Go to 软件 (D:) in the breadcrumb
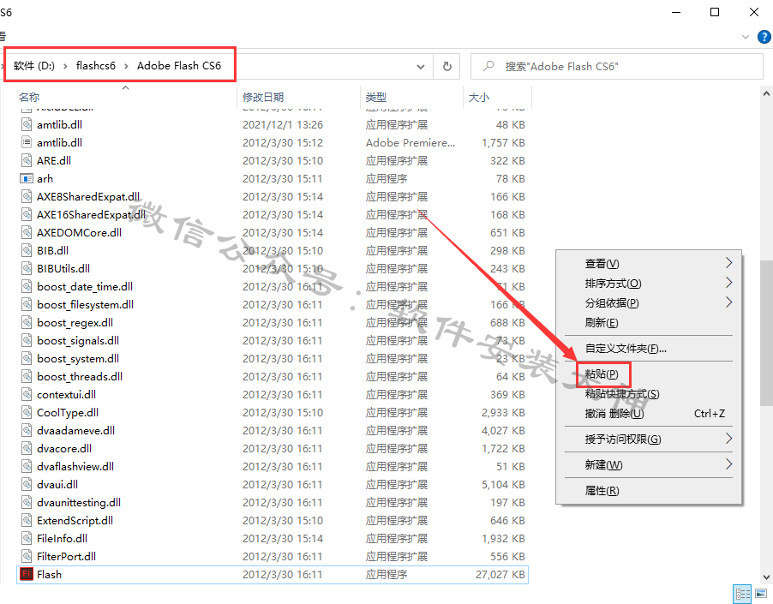 click(x=34, y=66)
